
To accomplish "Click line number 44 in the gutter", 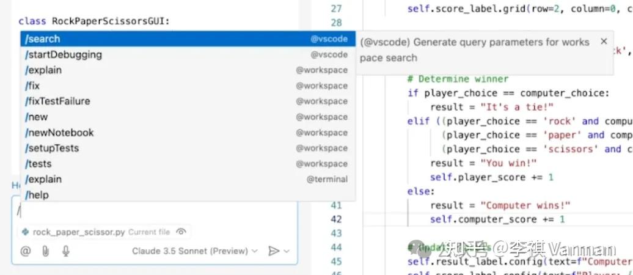I will click(x=336, y=247).
